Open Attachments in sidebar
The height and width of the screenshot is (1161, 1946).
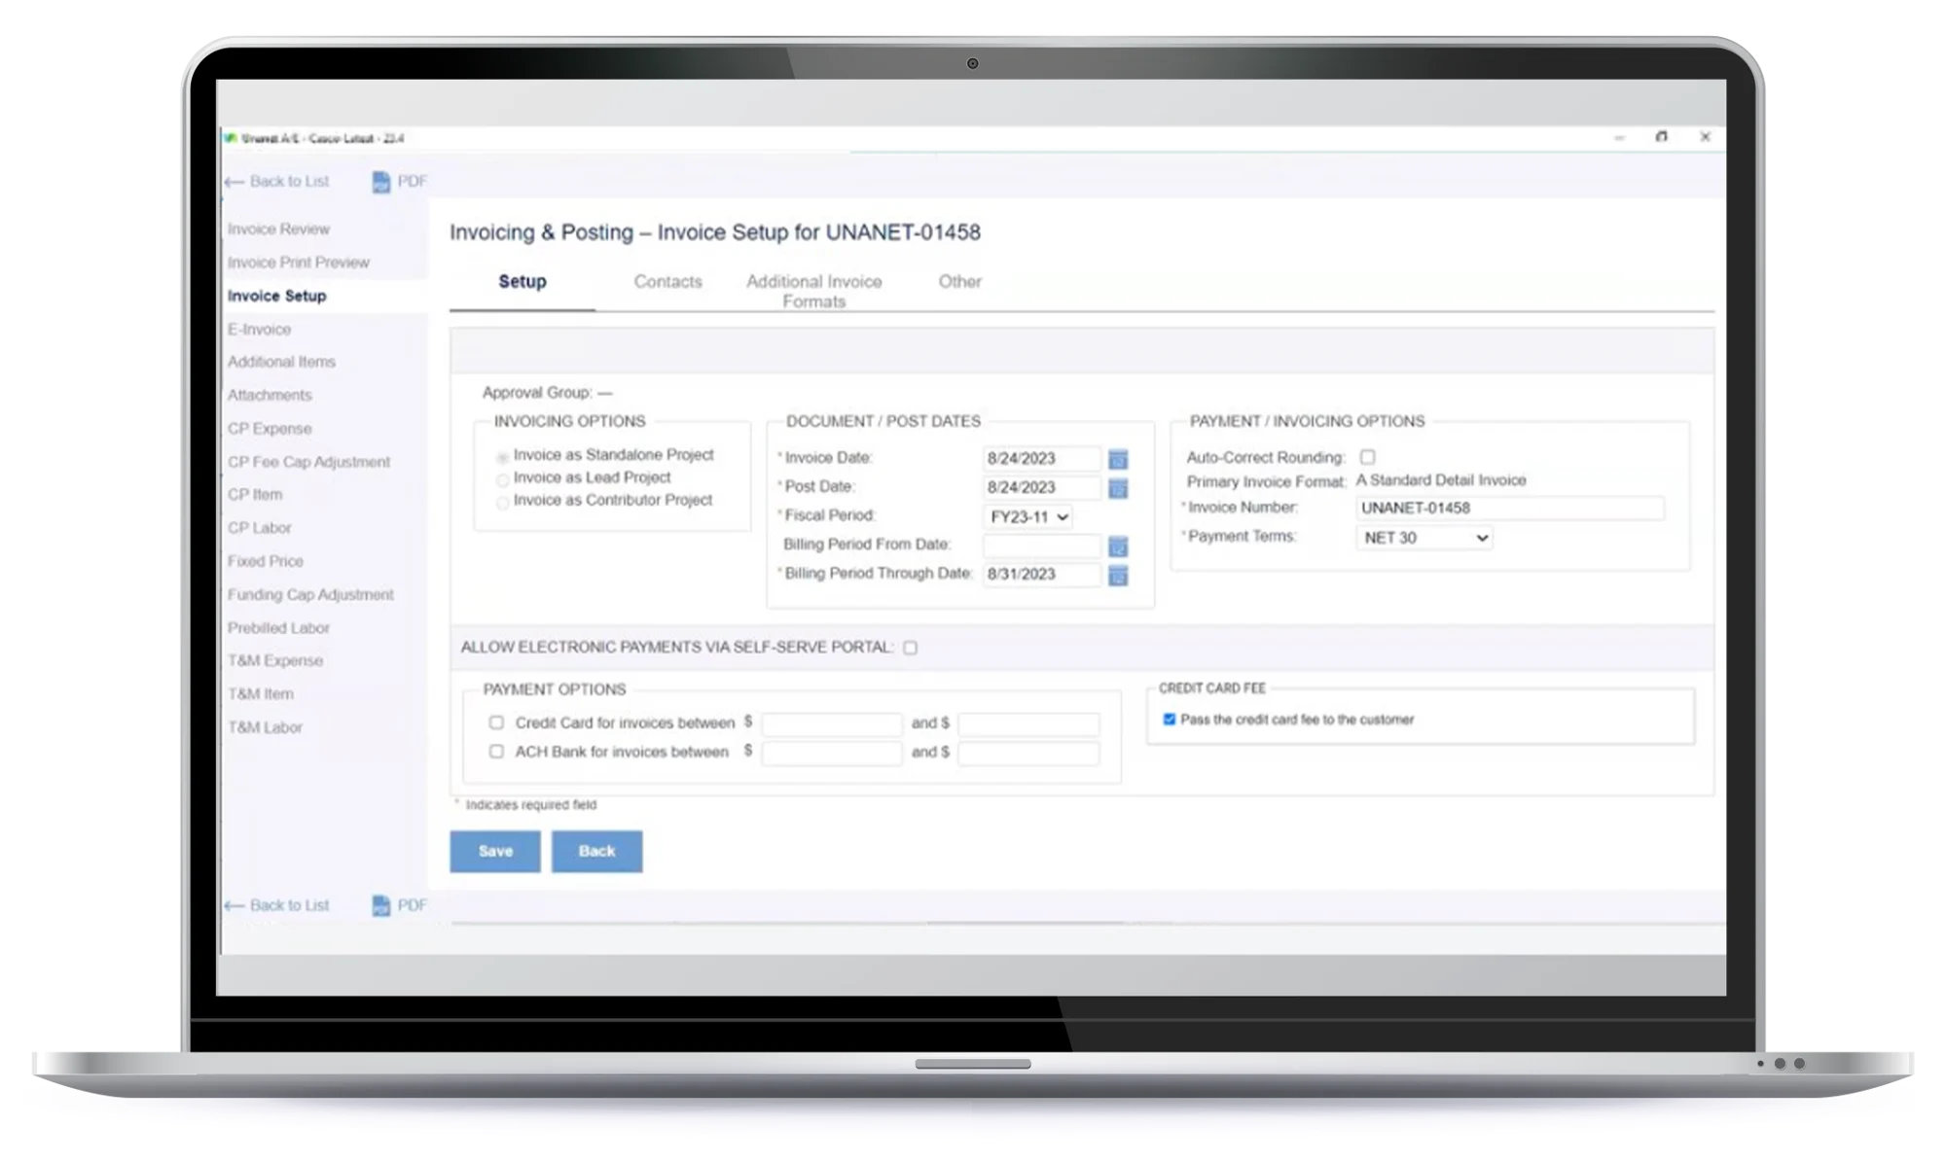270,395
